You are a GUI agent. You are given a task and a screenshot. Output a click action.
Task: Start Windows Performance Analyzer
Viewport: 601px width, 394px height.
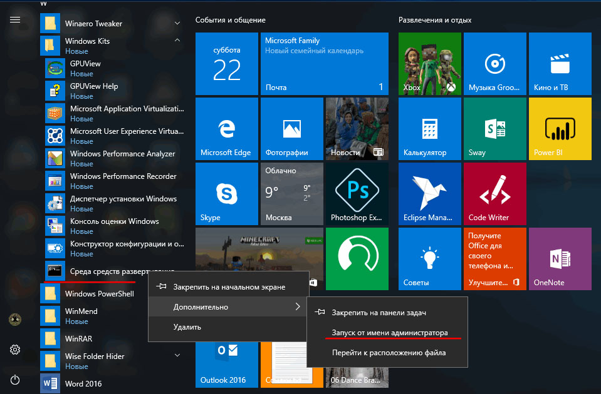[114, 159]
